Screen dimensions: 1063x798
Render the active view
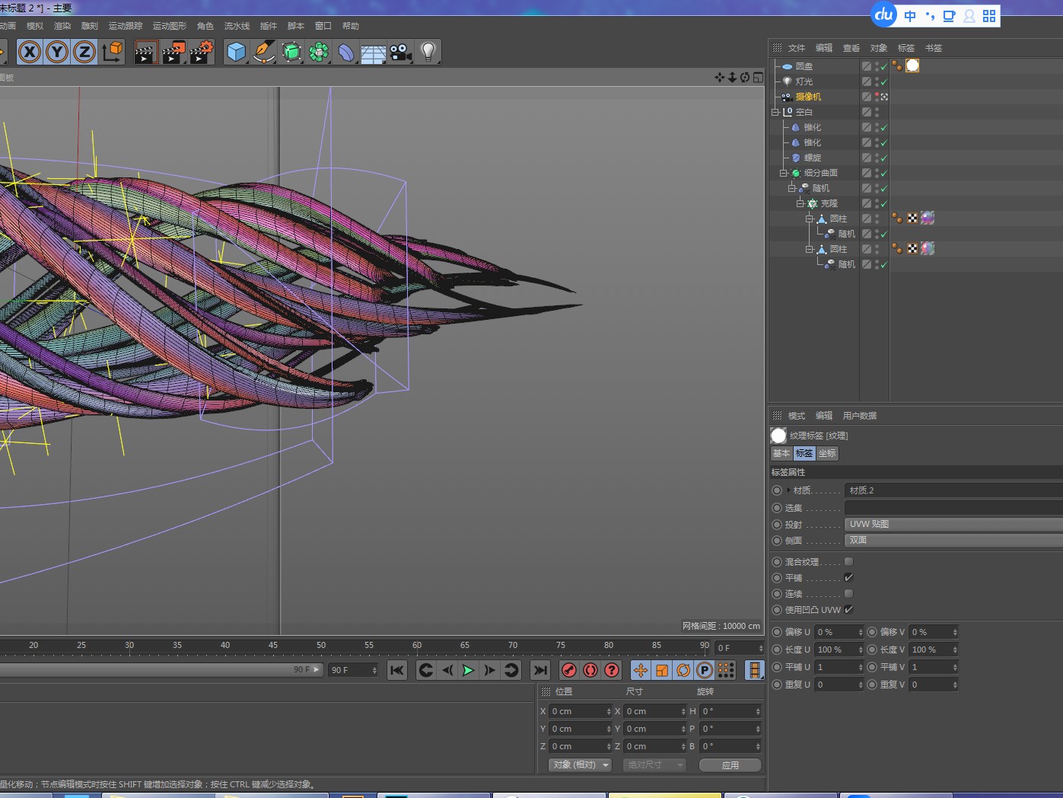click(145, 51)
